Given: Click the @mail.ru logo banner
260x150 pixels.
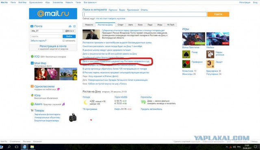Looking at the screenshot, I should 53,13.
